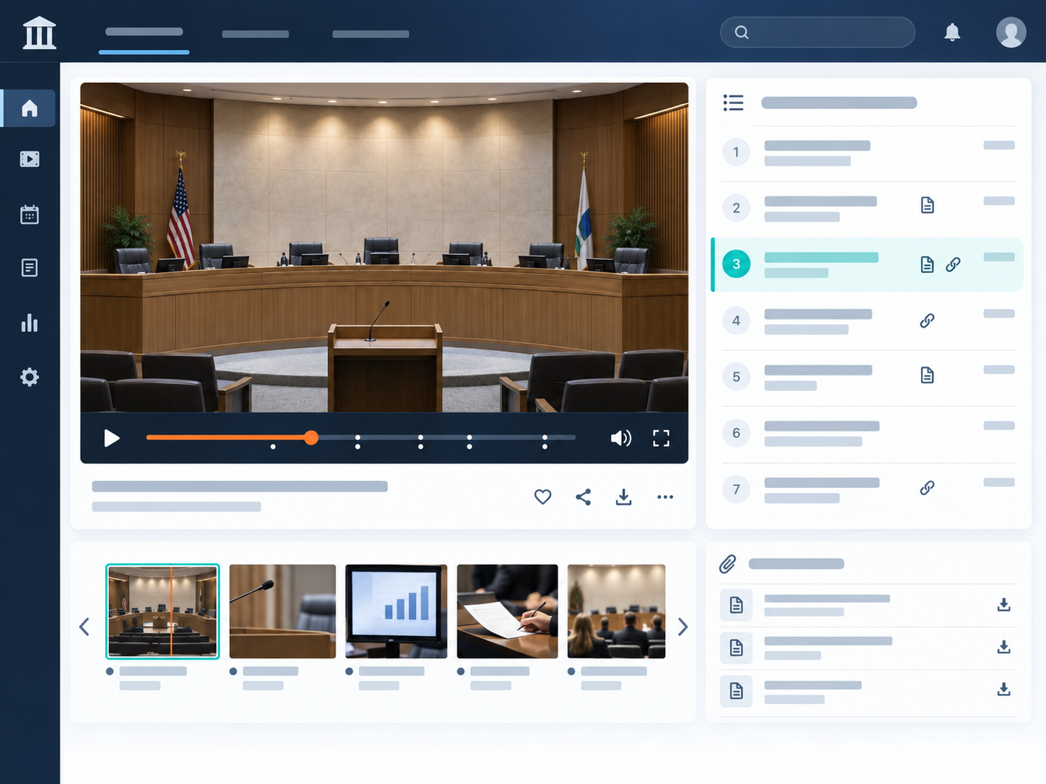Select the bar chart monitor thumbnail
This screenshot has width=1046, height=784.
click(396, 611)
